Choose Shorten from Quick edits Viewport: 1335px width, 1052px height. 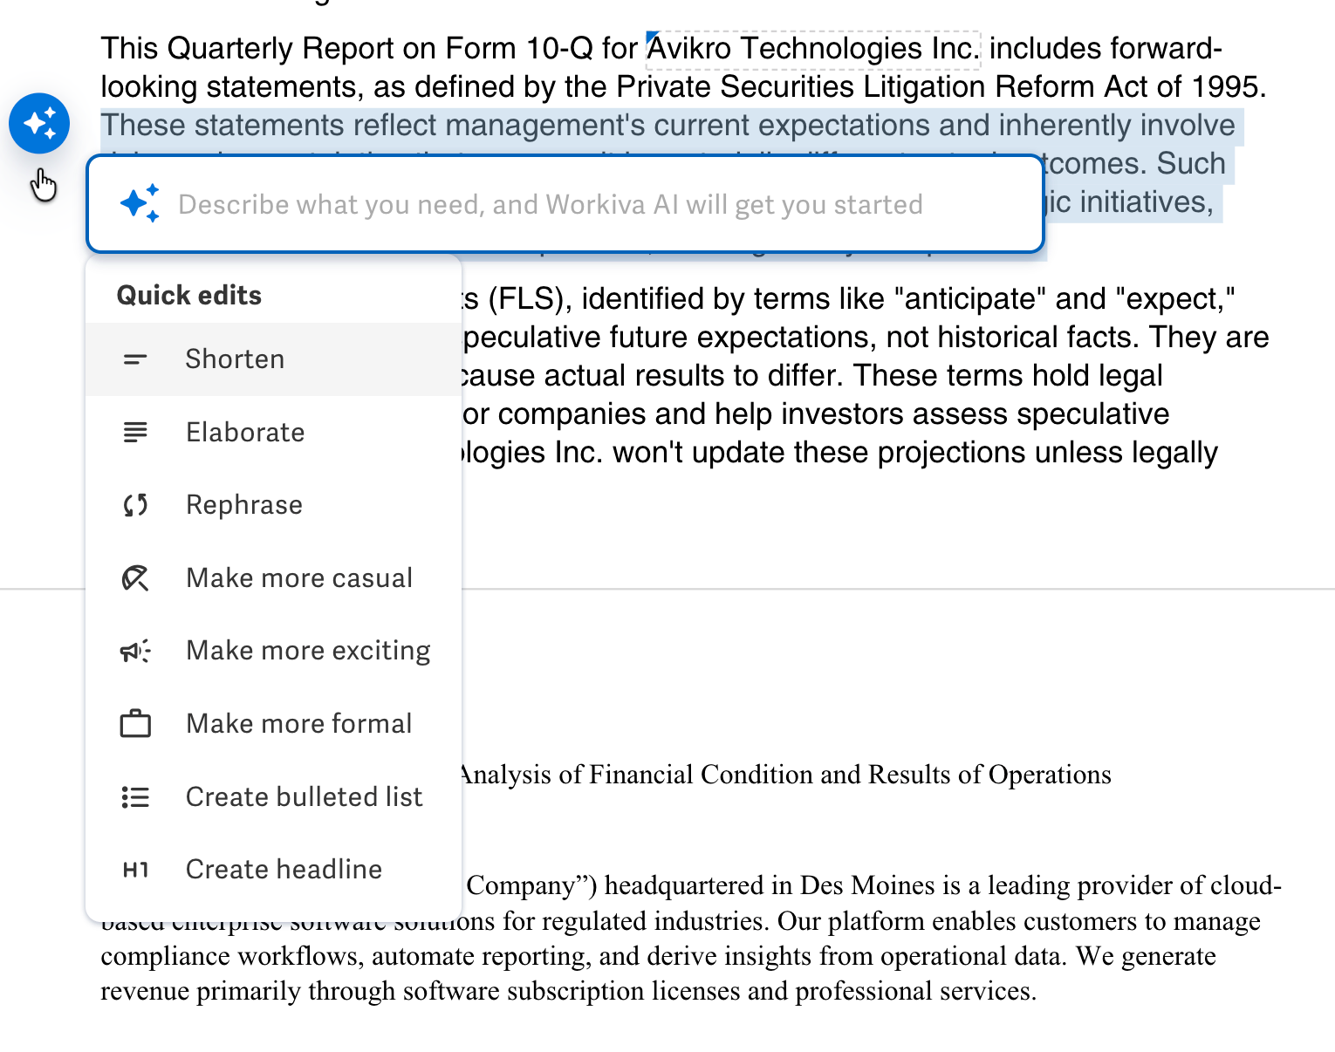pos(274,359)
